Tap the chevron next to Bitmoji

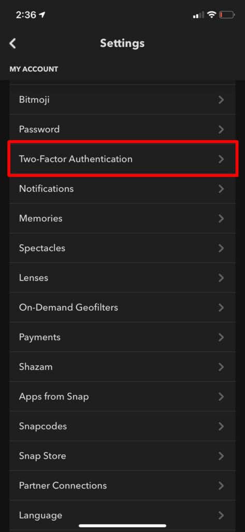tap(221, 100)
